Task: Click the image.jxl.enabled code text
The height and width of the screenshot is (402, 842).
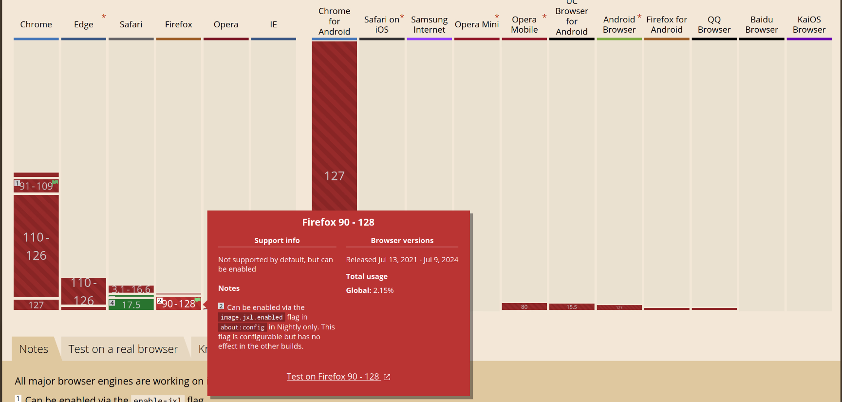Action: (252, 317)
